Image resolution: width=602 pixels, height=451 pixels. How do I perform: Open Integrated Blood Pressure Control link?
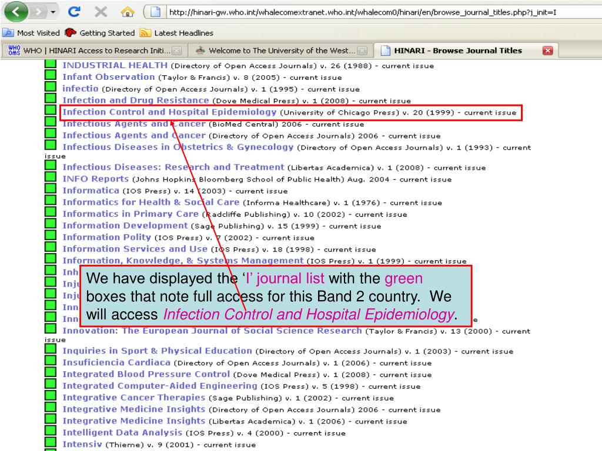[x=146, y=374]
